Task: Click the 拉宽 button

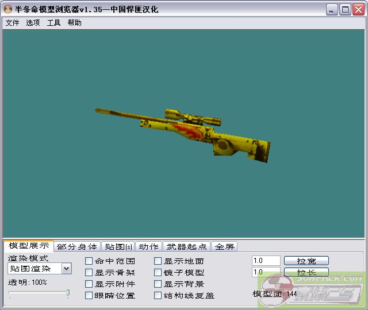Action: coord(306,261)
